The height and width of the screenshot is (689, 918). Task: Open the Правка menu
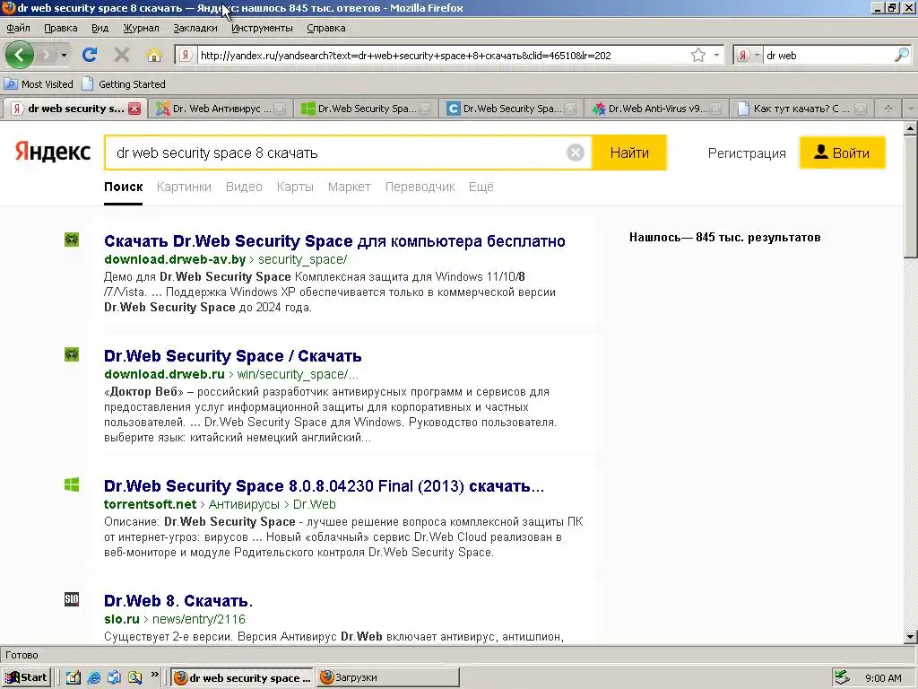tap(60, 28)
